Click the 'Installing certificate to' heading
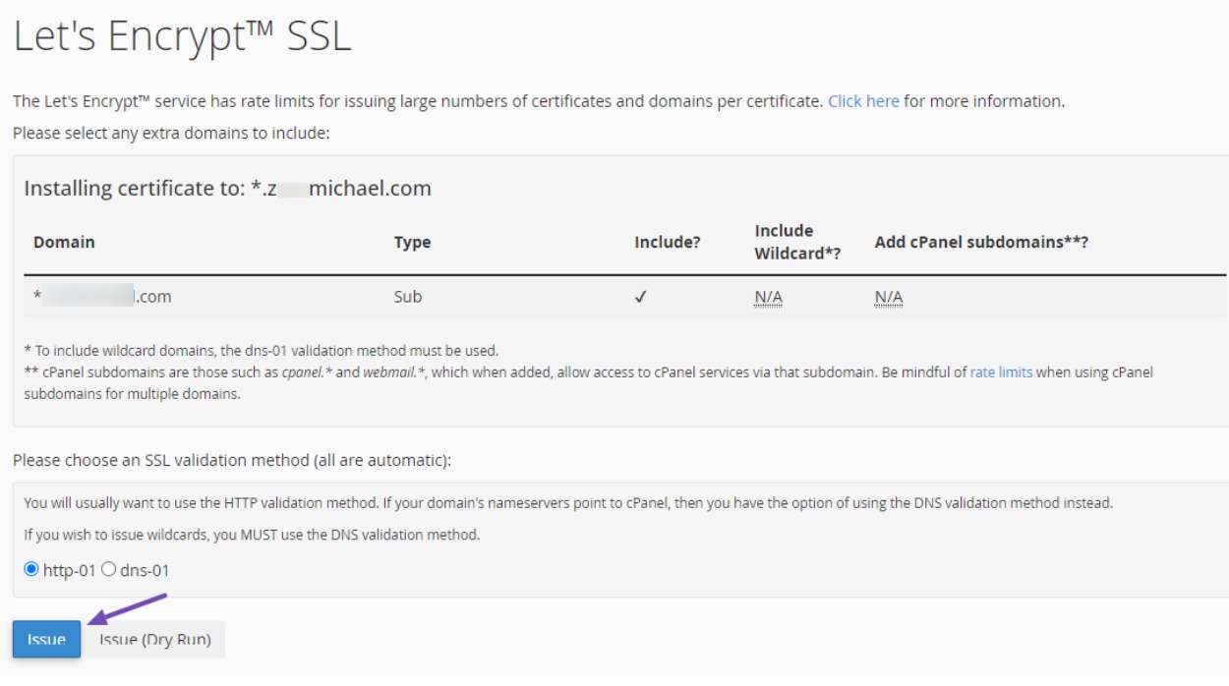1229x686 pixels. click(227, 189)
